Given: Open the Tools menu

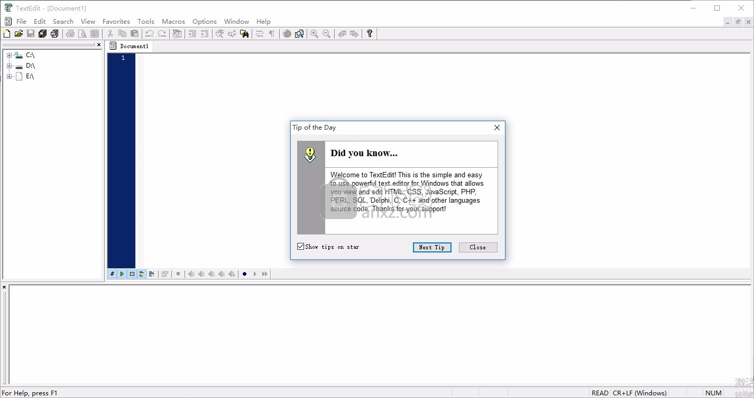Looking at the screenshot, I should point(146,22).
